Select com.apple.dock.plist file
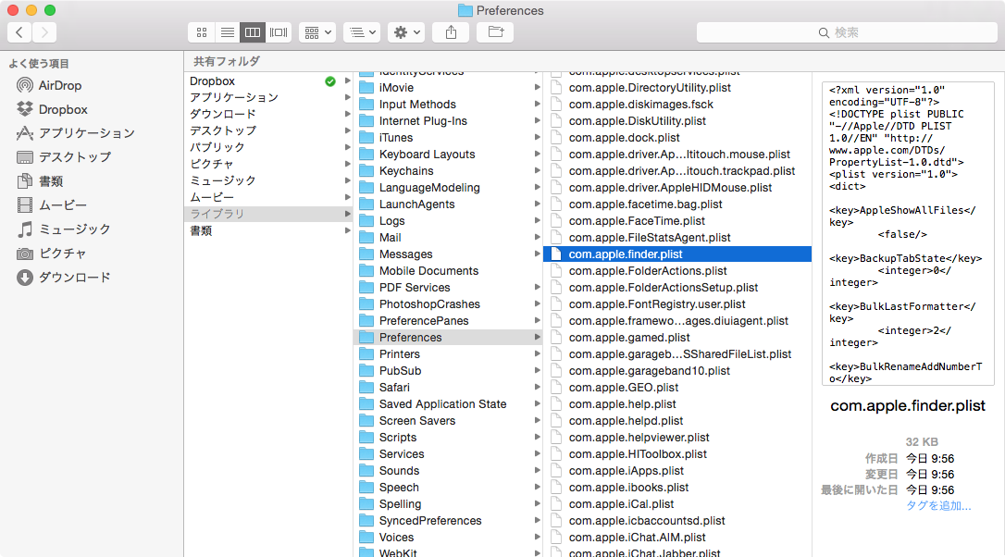 677,138
